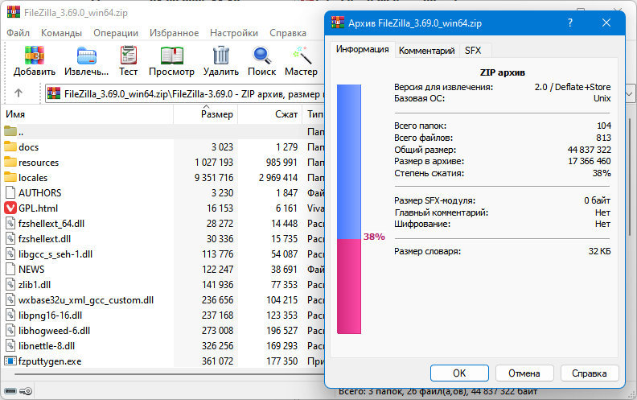This screenshot has width=637, height=400.
Task: Open the Файл menu
Action: [x=18, y=33]
